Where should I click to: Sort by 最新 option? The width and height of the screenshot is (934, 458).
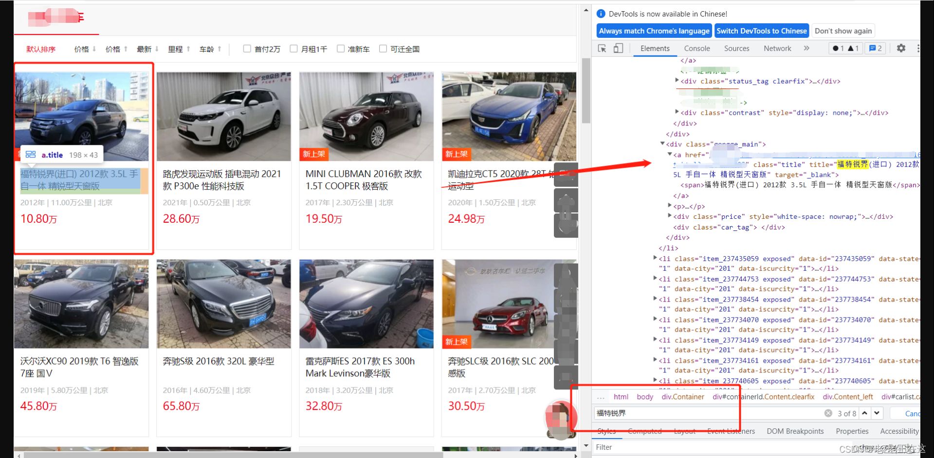tap(148, 49)
